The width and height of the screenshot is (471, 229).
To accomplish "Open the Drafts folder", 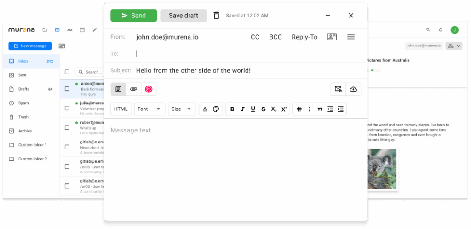I will pos(24,89).
